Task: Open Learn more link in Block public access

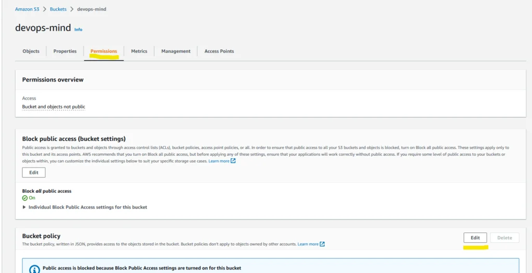Action: pyautogui.click(x=219, y=161)
